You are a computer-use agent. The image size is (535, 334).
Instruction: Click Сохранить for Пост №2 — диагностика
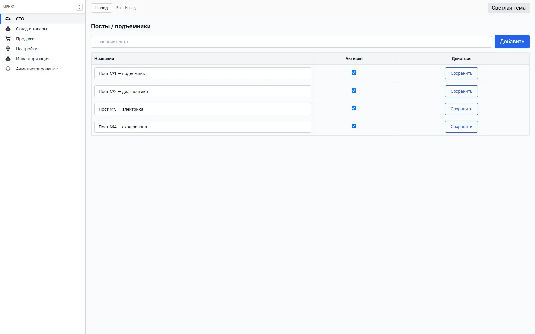click(461, 91)
